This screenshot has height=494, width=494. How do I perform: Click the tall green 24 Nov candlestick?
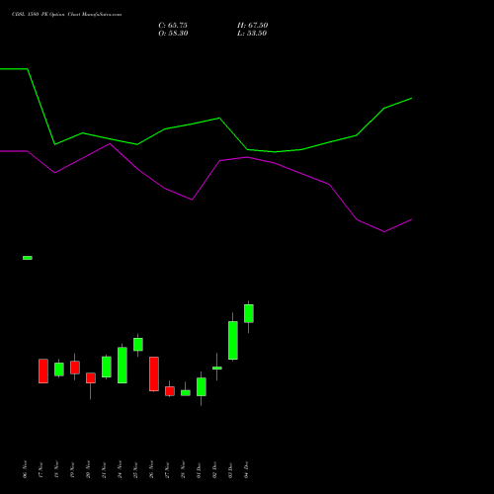click(123, 365)
